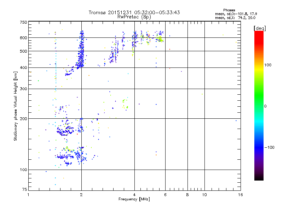Image resolution: width=283 pixels, height=212 pixels.
Task: Click the '0' colorbar tick label
Action: [x=265, y=106]
